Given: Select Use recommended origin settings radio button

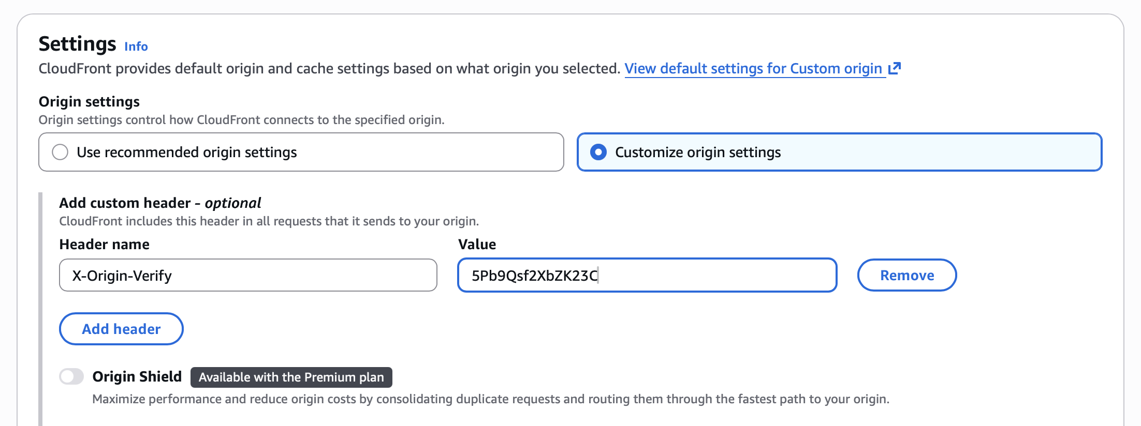Looking at the screenshot, I should [x=60, y=152].
